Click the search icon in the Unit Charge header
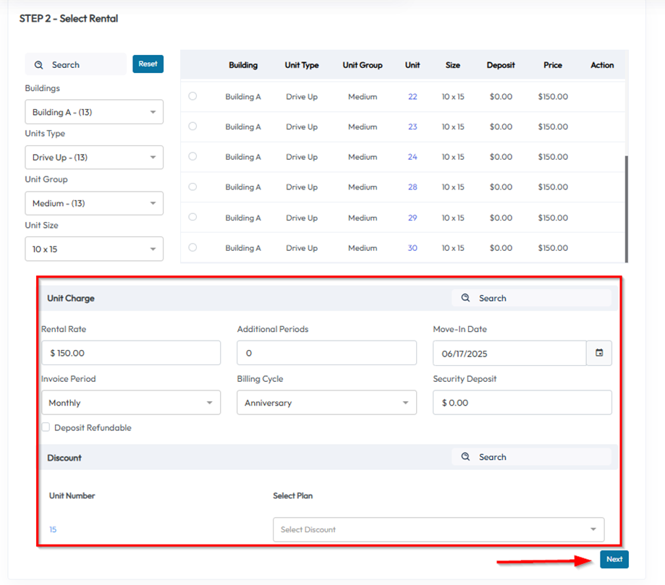 (x=466, y=298)
